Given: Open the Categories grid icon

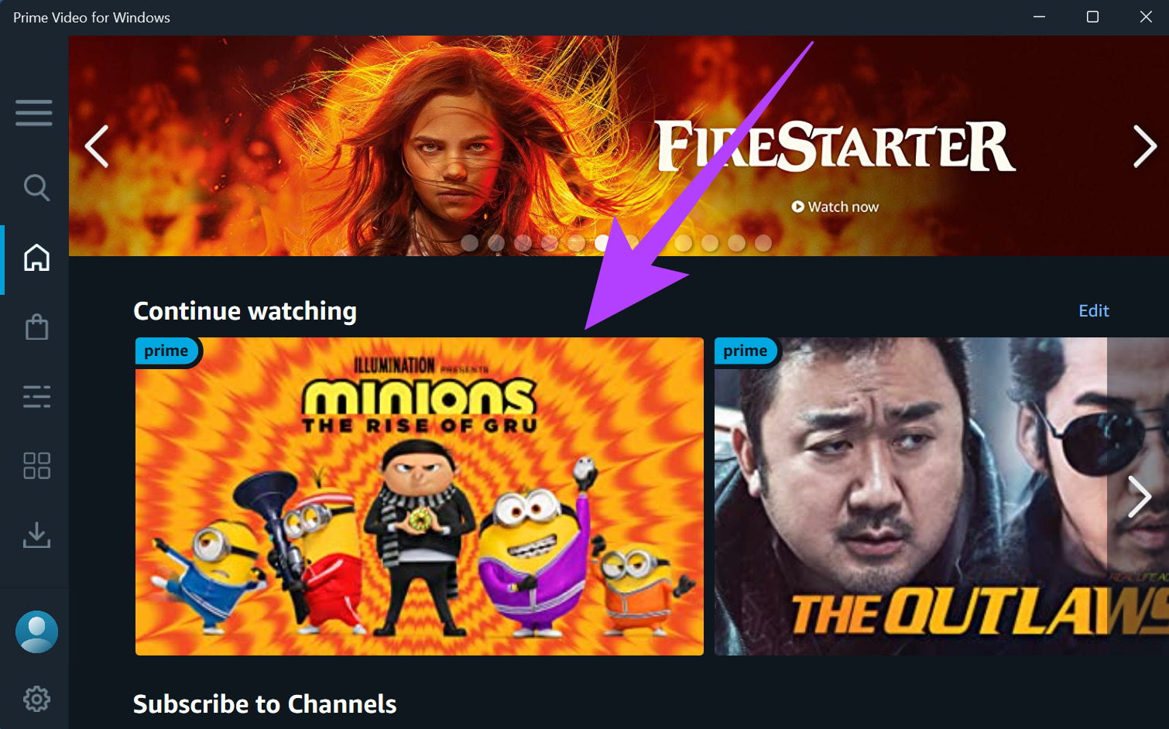Looking at the screenshot, I should 36,466.
